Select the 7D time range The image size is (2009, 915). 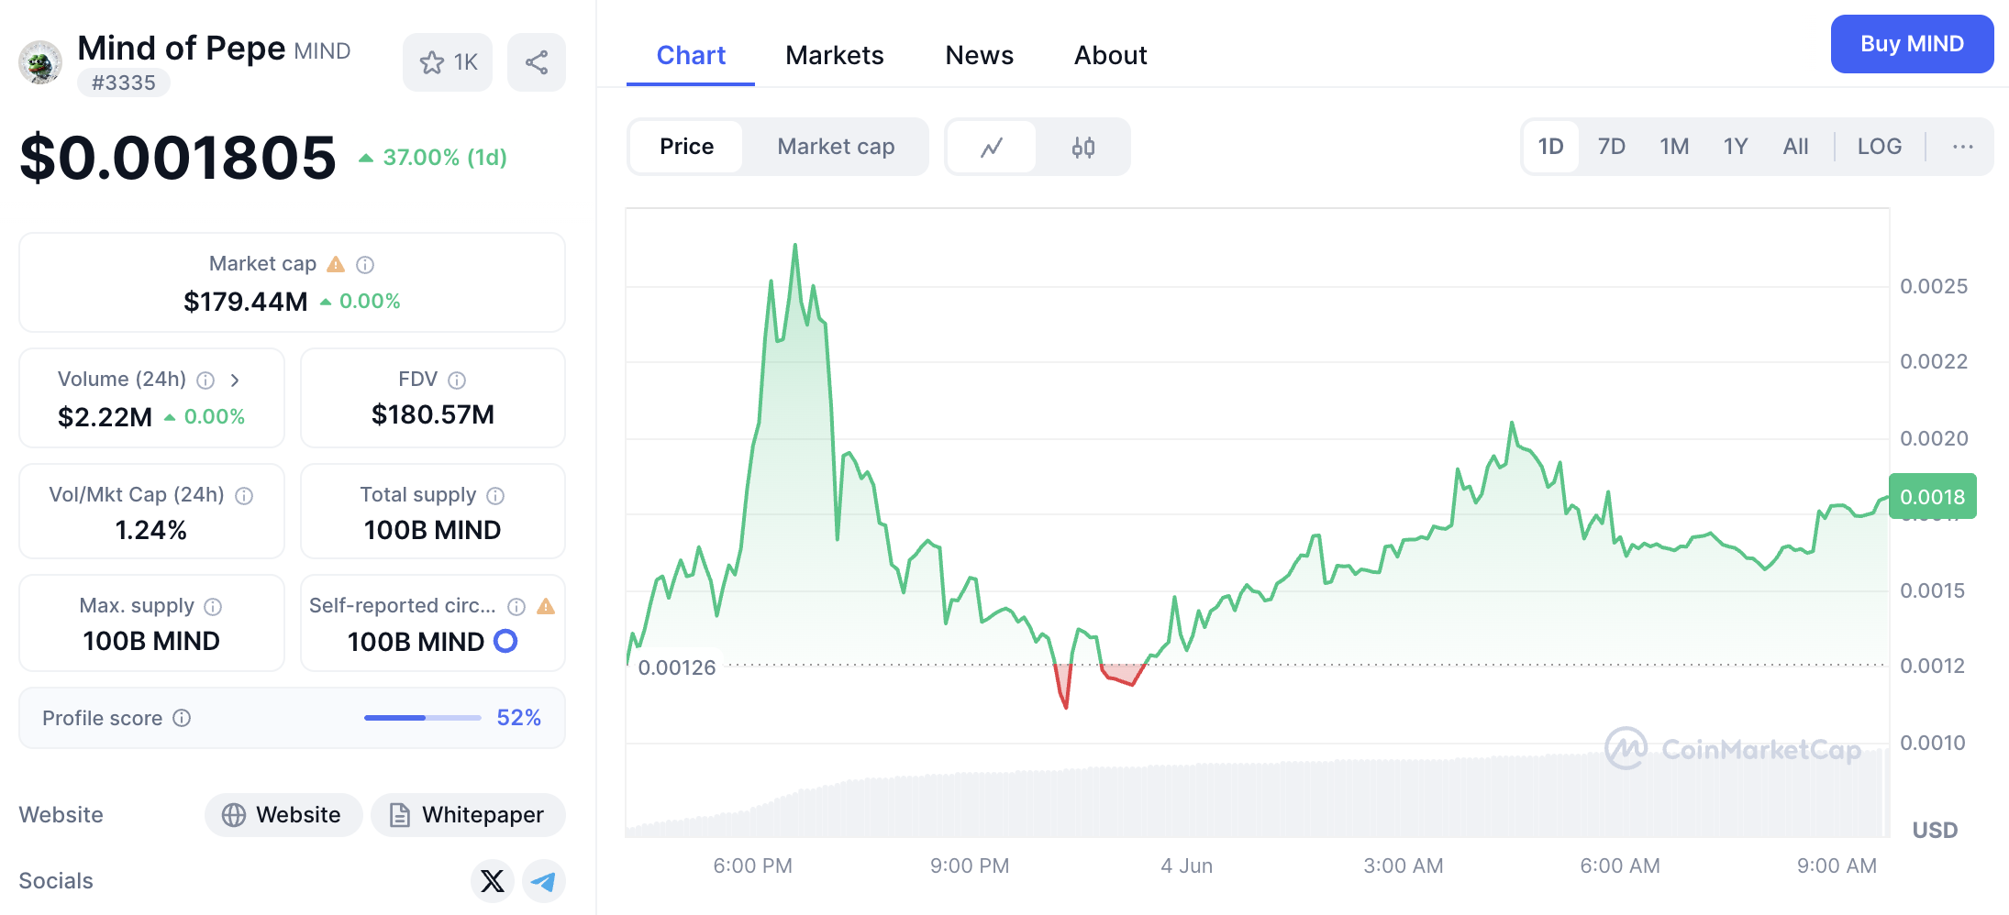pos(1612,147)
